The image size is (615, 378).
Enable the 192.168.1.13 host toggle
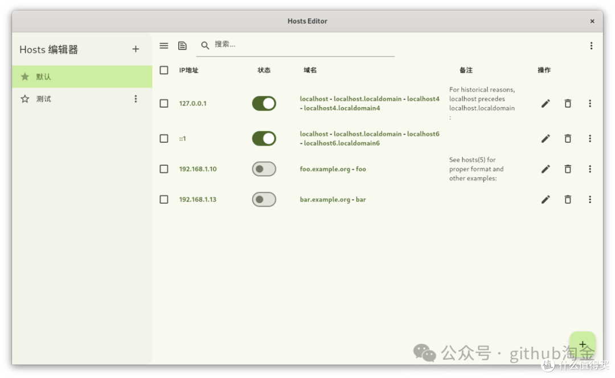pos(264,200)
